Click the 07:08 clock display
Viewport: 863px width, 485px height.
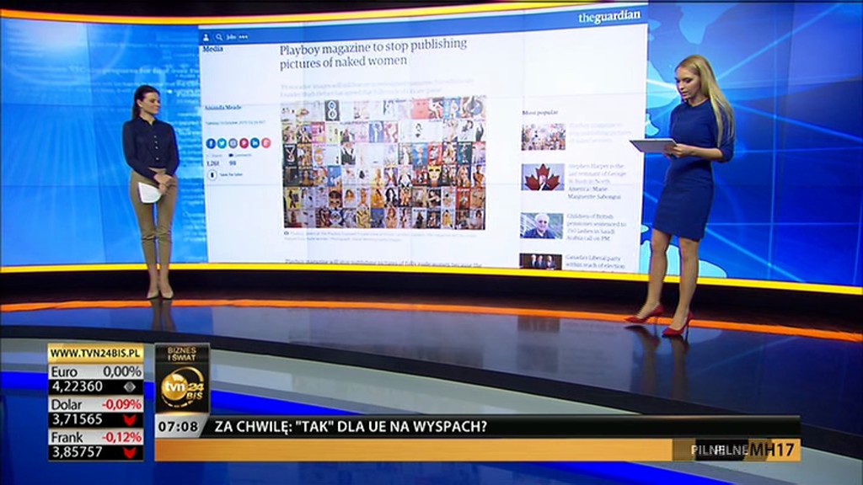tap(179, 426)
